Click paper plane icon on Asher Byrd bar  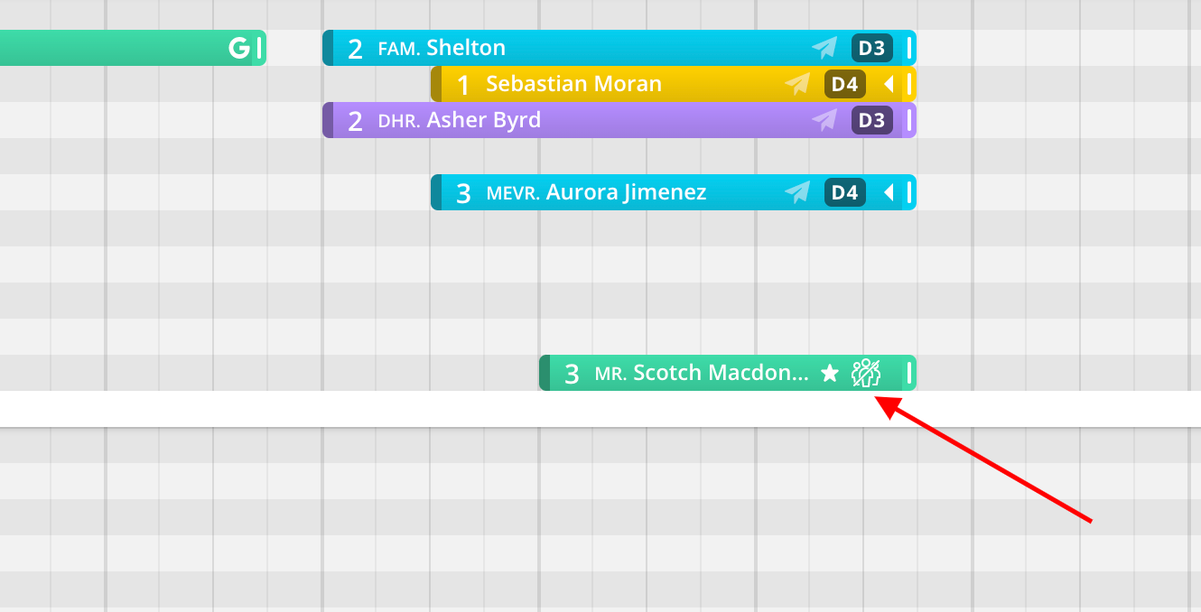824,120
